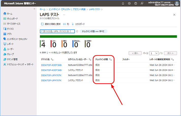181x116 pixels.
Task: Sort by レポートの最終変更時刻 column
Action: [162, 59]
